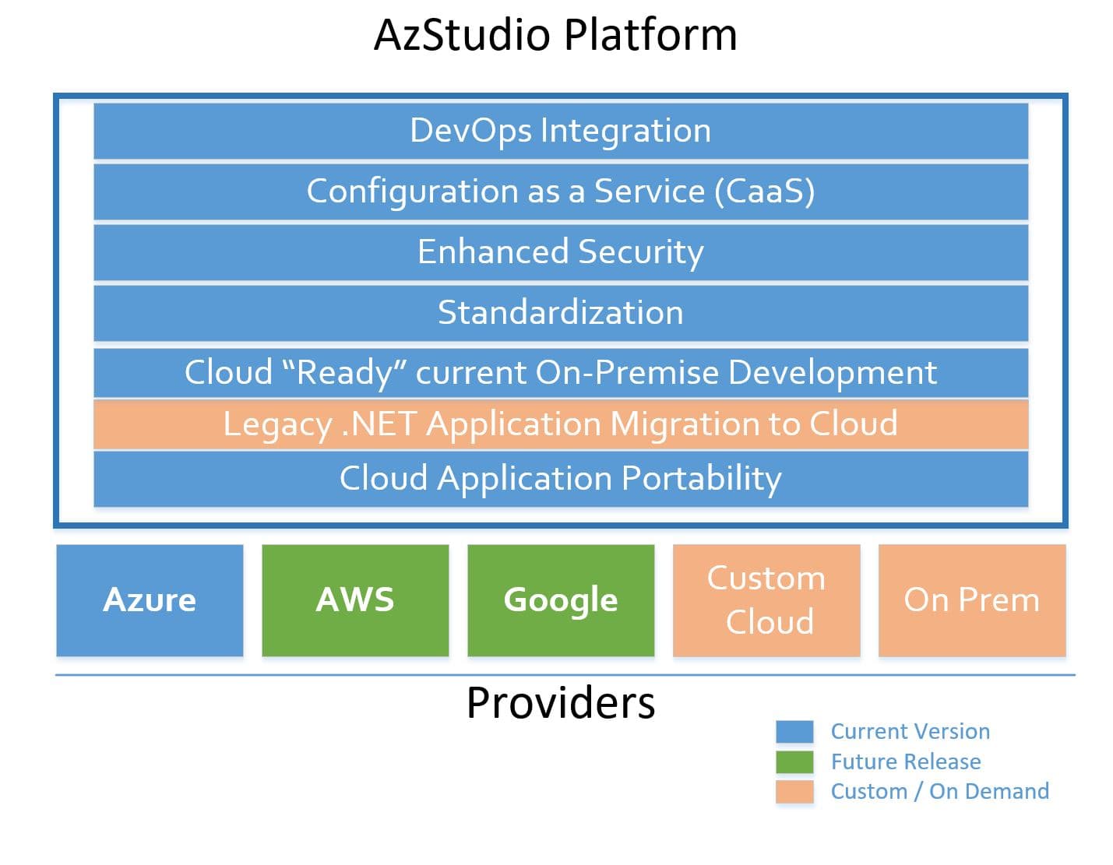Select the Google provider box
This screenshot has width=1113, height=865.
point(561,600)
